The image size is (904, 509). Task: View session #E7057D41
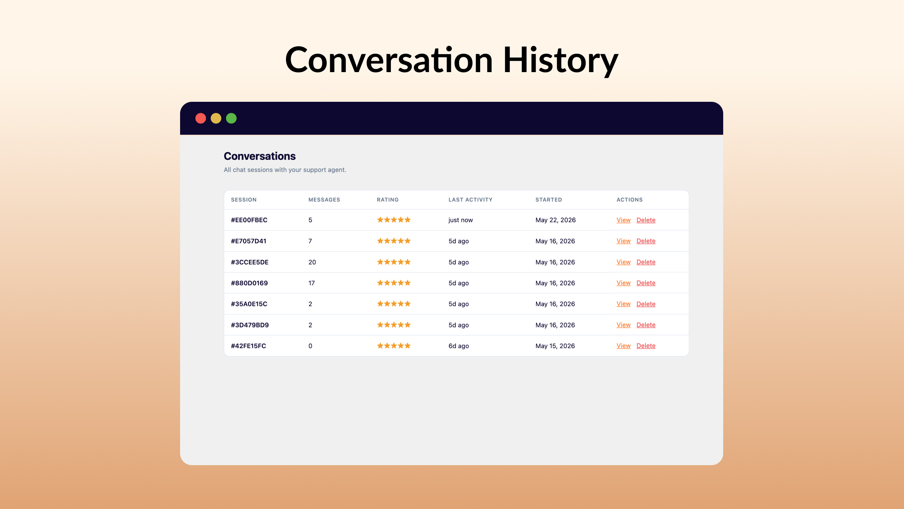click(x=623, y=241)
